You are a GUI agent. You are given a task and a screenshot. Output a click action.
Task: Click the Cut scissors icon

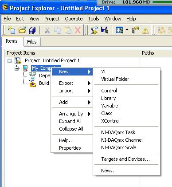47,30
